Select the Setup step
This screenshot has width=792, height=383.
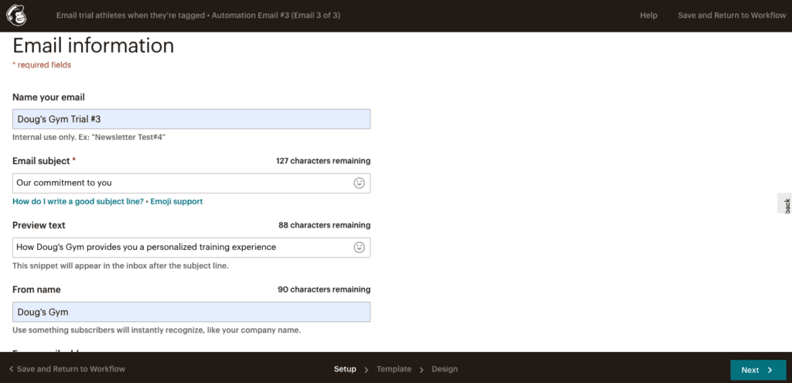(345, 369)
